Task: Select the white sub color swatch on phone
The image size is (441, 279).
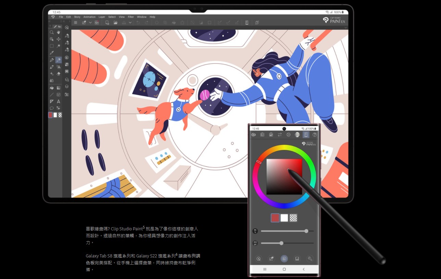Action: coord(284,218)
